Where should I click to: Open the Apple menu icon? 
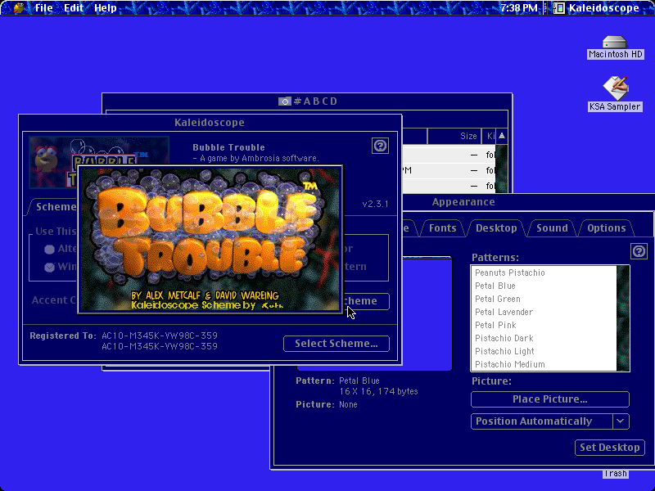pyautogui.click(x=18, y=7)
